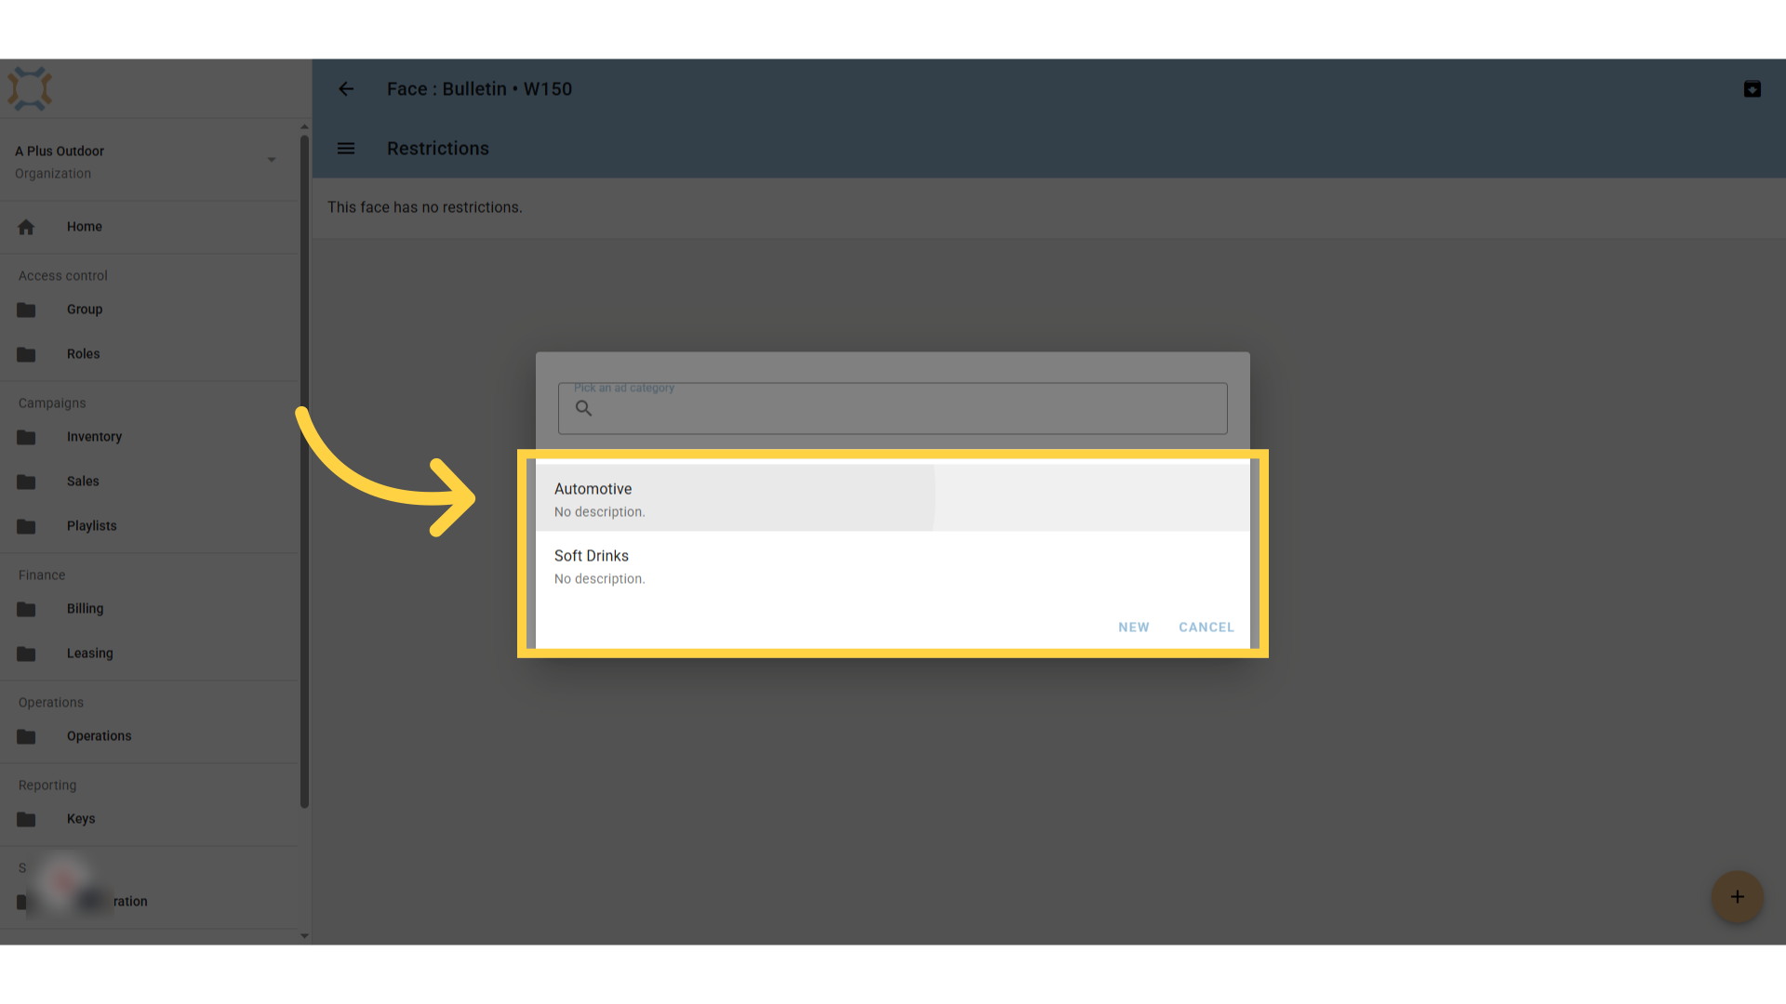Image resolution: width=1786 pixels, height=1004 pixels.
Task: Click the folder icon beside Leasing
Action: (26, 654)
